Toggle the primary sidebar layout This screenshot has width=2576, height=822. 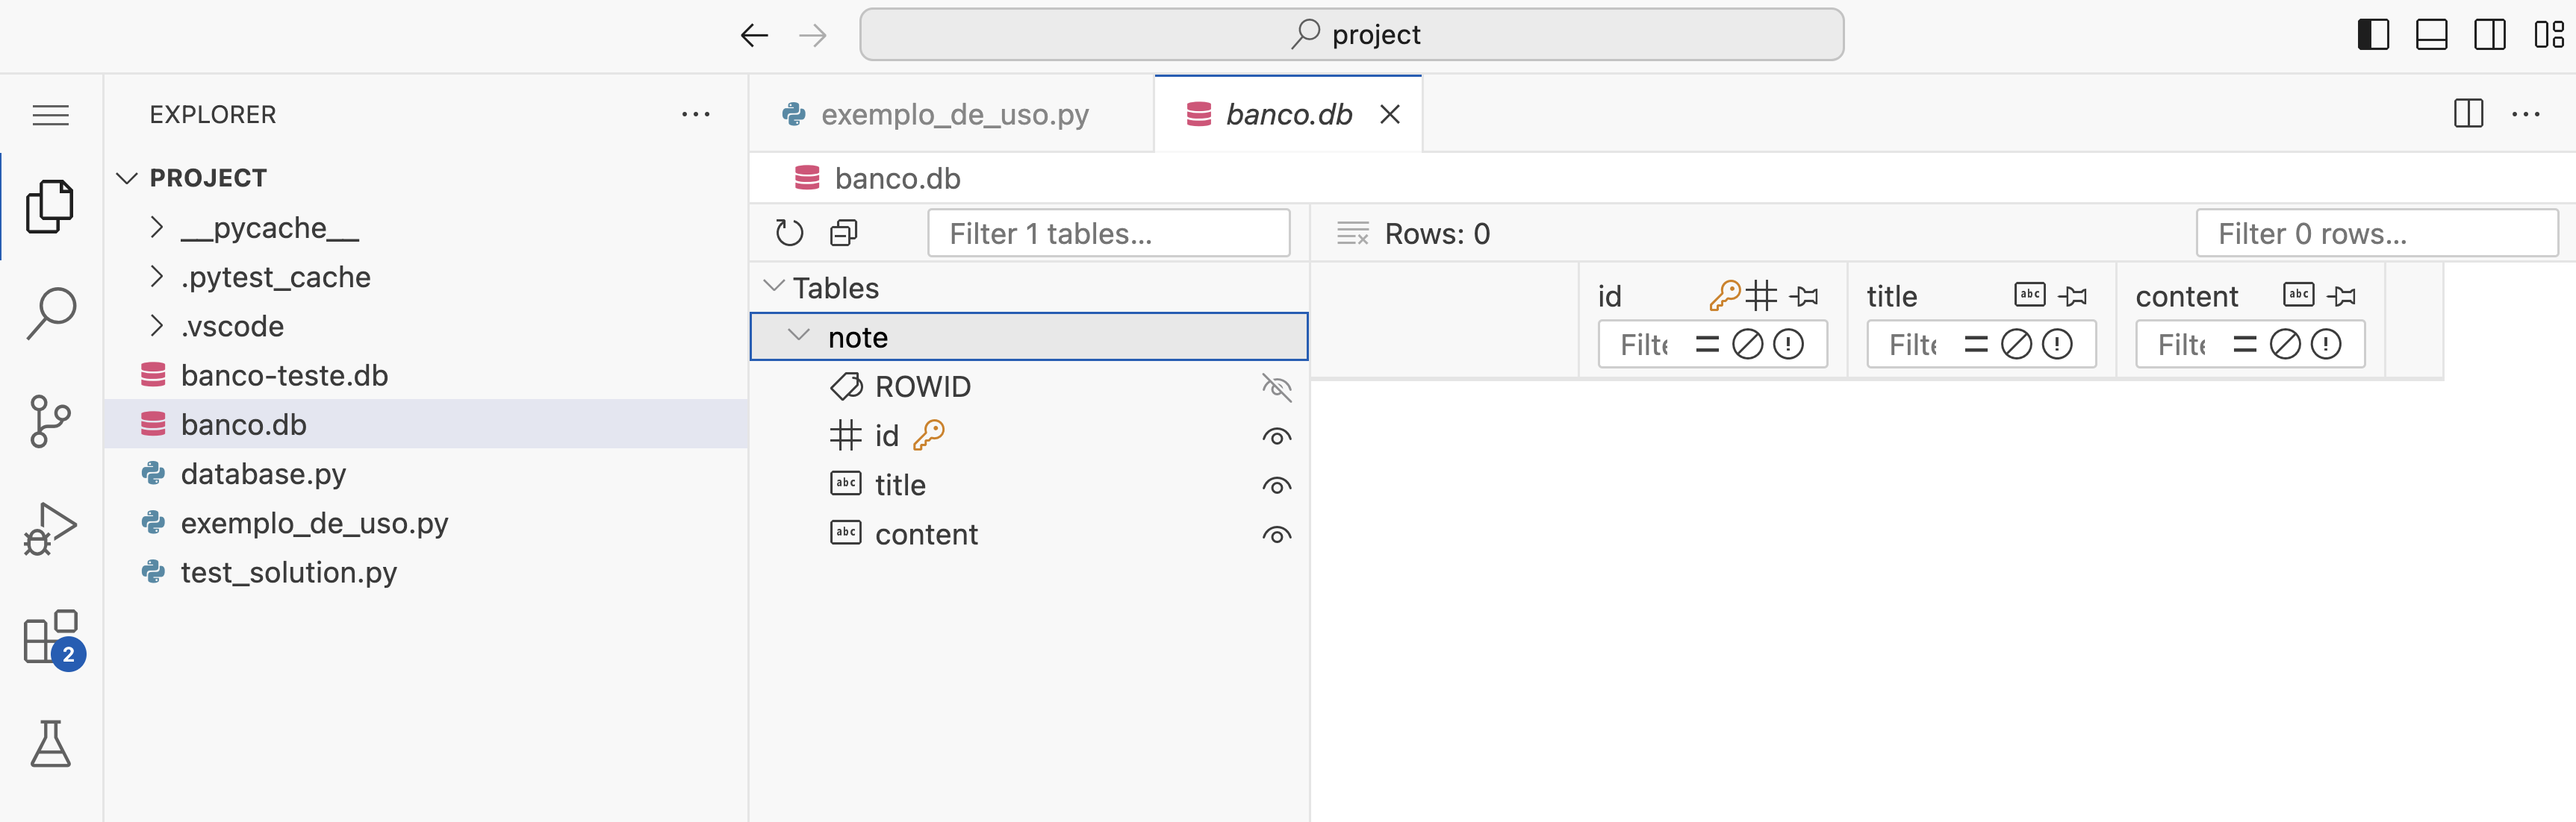click(x=2372, y=35)
